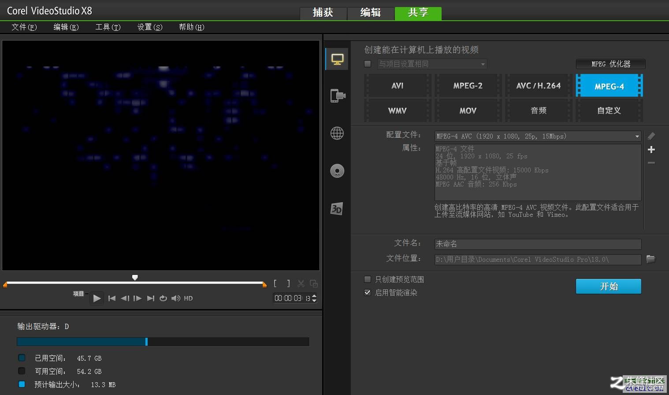Choose the MPEG-4 format button
This screenshot has width=669, height=395.
(609, 86)
